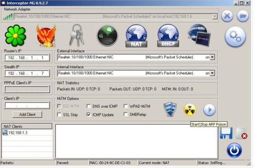
Task: Open the settings gears icon
Action: (x=235, y=37)
